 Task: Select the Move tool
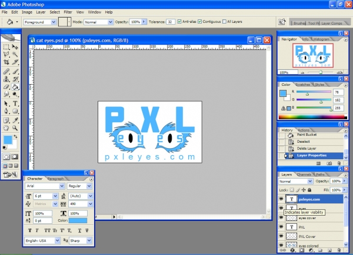tap(15, 47)
